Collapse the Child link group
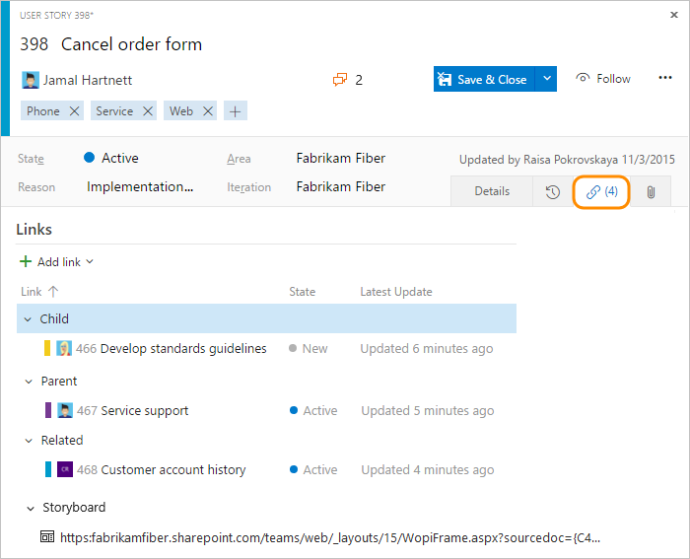 pyautogui.click(x=28, y=319)
